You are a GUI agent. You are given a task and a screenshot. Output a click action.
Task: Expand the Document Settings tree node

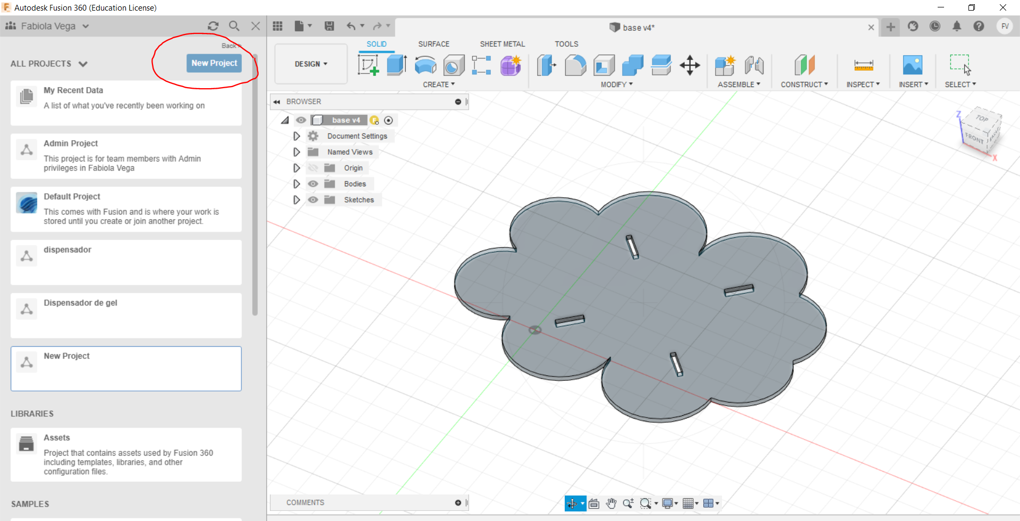pos(296,136)
